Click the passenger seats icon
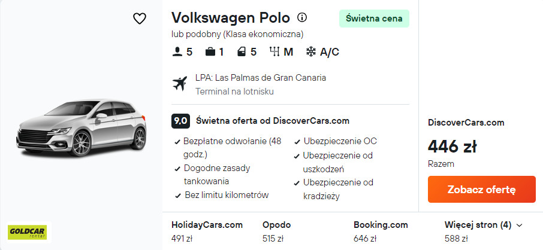Viewport: 543px width, 250px height. [x=177, y=52]
